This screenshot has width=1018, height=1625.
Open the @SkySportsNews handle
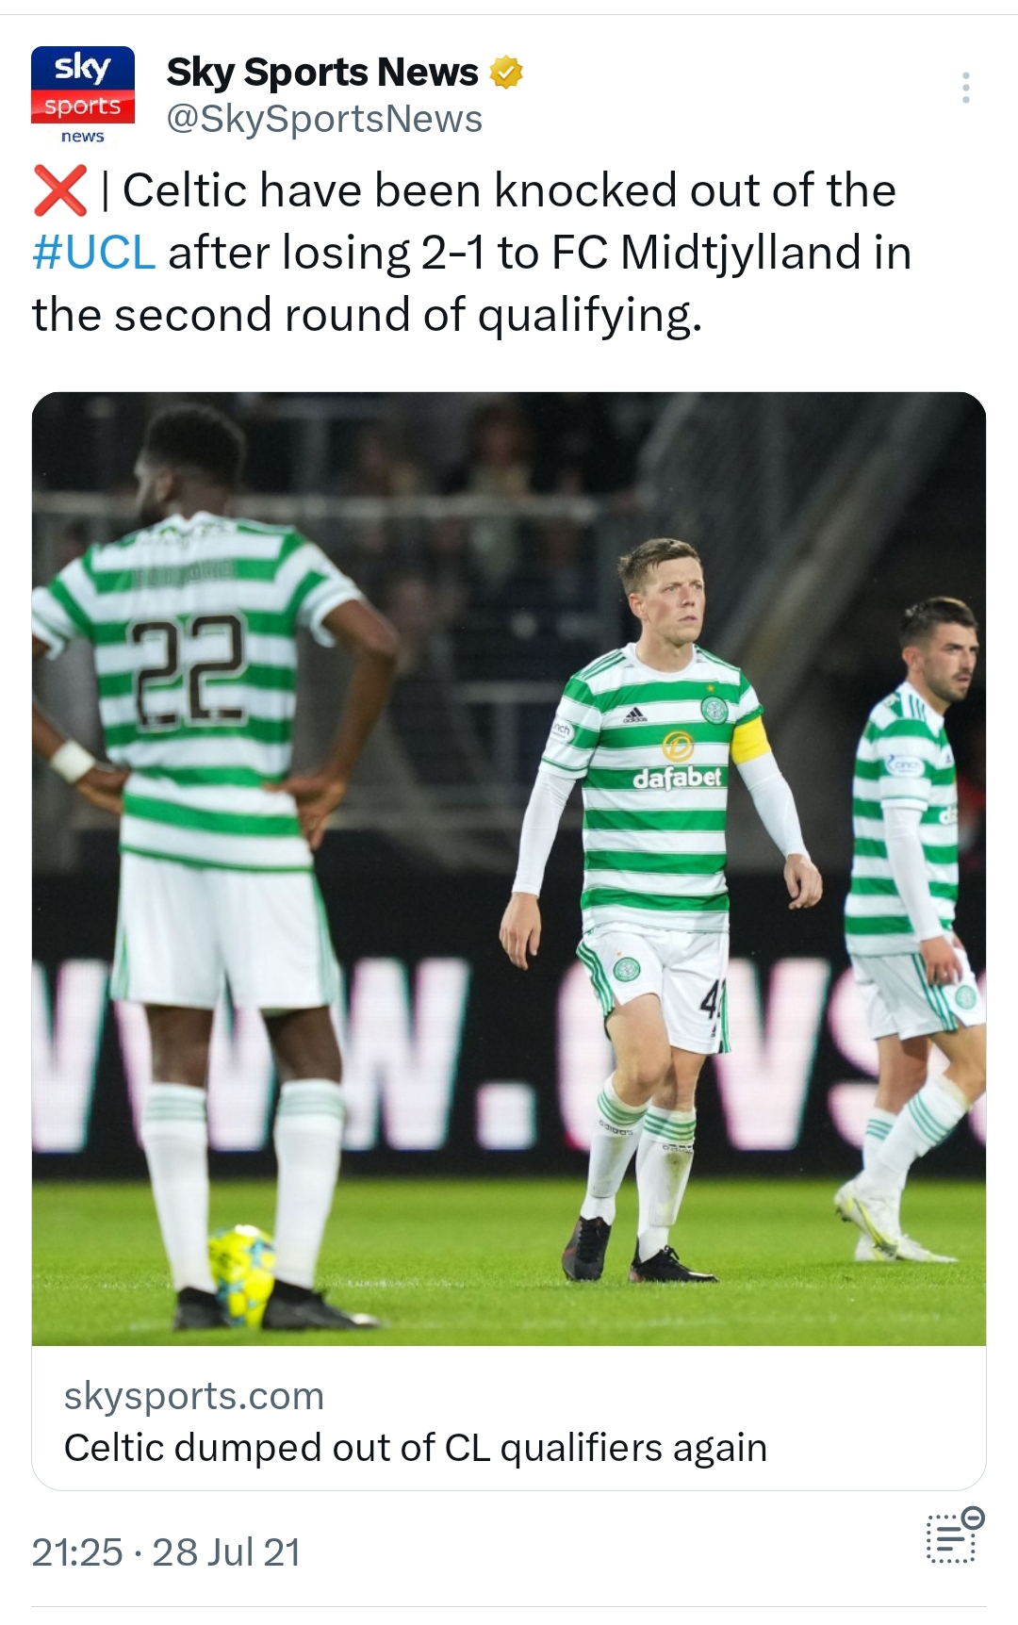pos(324,120)
